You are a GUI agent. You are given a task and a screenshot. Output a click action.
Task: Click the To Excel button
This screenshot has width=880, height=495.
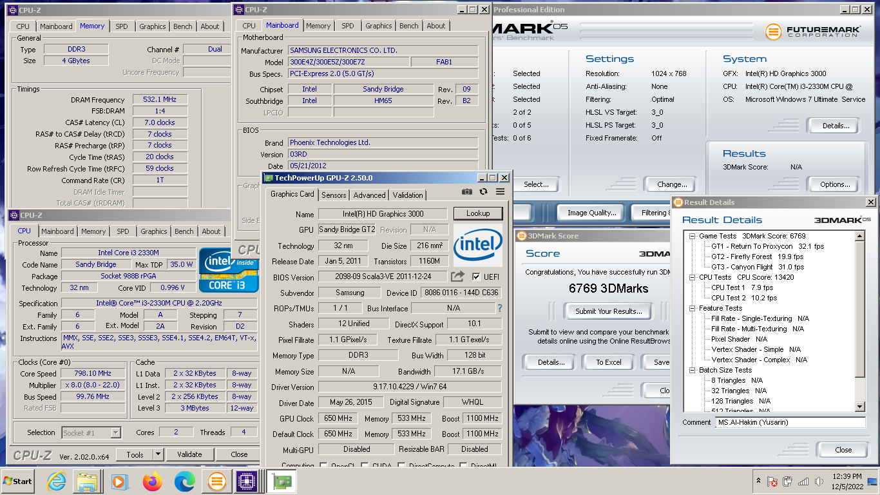click(x=609, y=362)
